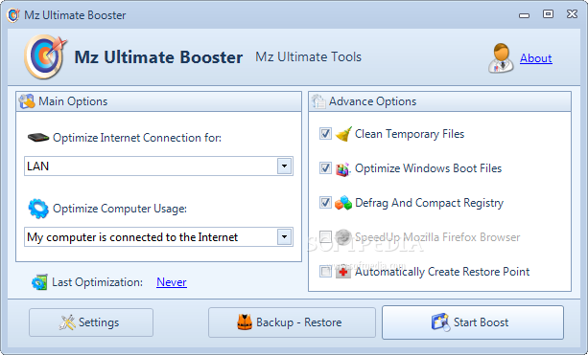Click the 'Automatically Create Restore Point' label
This screenshot has height=355, width=588.
(x=442, y=272)
